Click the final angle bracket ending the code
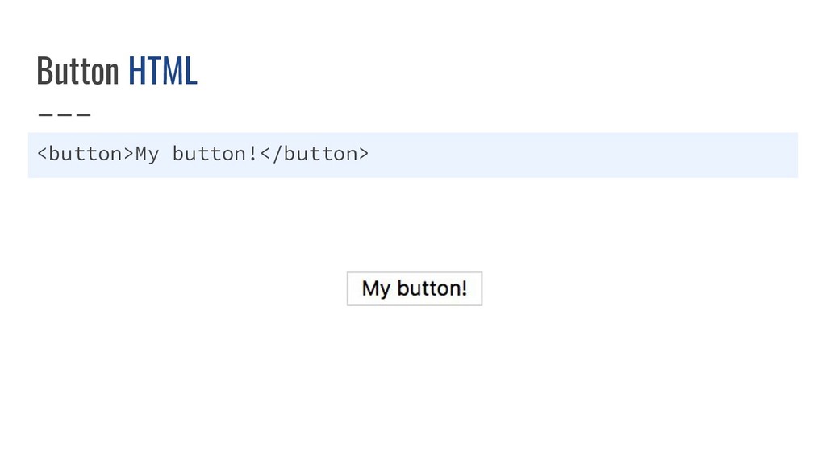826x464 pixels. 364,154
